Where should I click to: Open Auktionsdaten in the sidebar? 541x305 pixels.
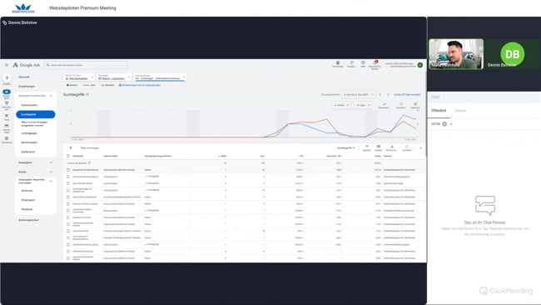pos(29,105)
